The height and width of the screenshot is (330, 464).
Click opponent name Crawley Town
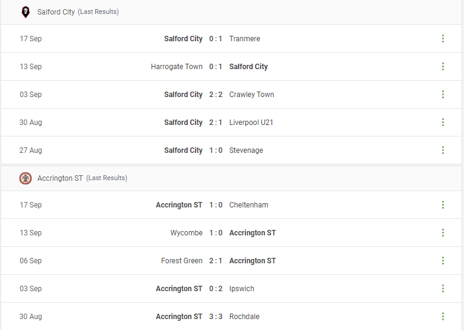(252, 95)
